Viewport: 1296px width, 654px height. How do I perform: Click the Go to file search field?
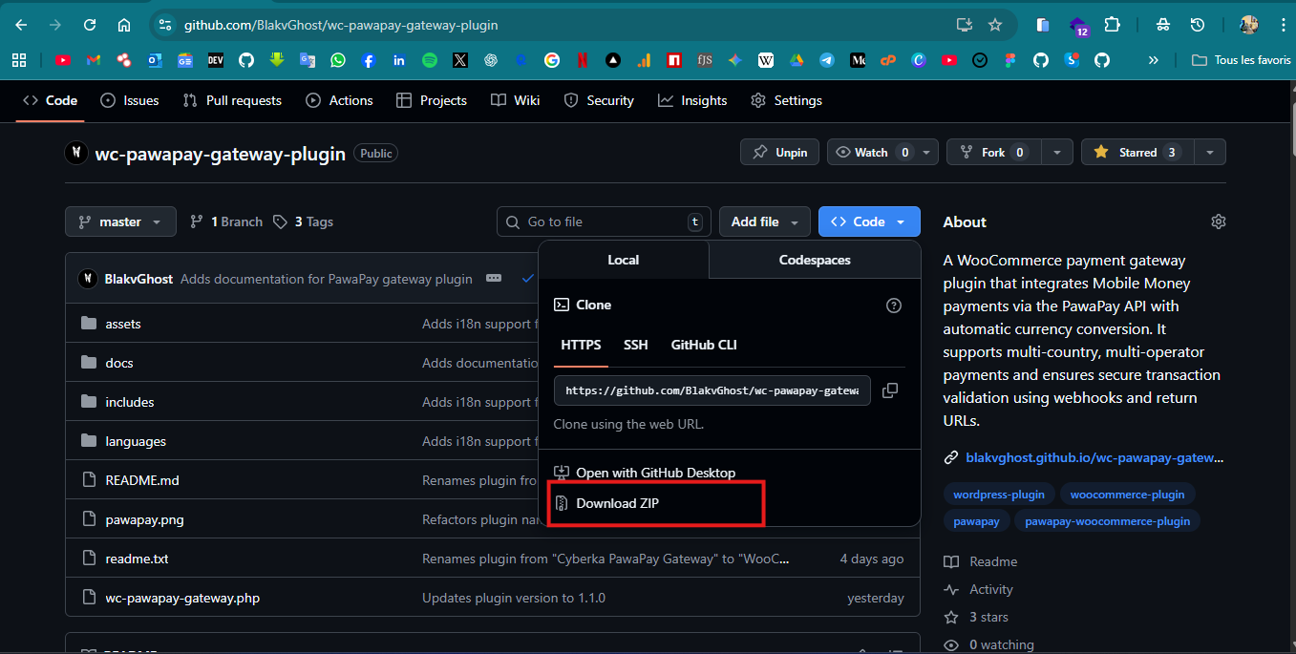604,222
